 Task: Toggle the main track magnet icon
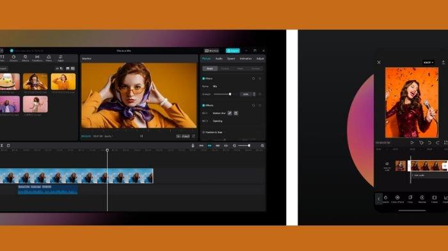(201, 146)
